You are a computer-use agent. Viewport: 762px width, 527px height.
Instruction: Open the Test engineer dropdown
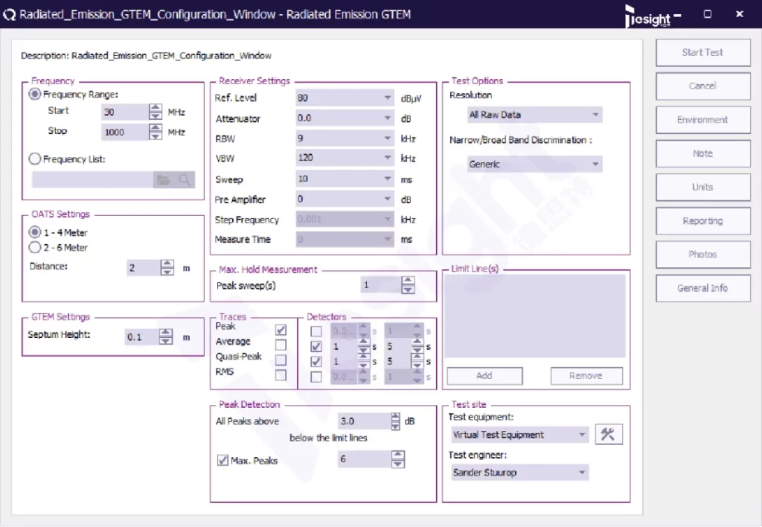click(581, 473)
